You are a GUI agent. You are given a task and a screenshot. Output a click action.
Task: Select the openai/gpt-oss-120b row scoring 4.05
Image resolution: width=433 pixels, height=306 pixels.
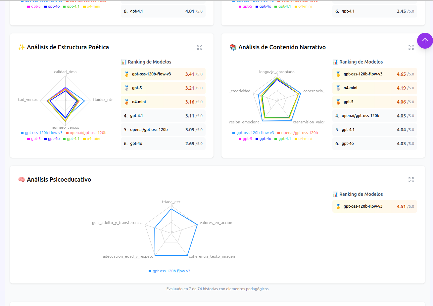click(375, 116)
